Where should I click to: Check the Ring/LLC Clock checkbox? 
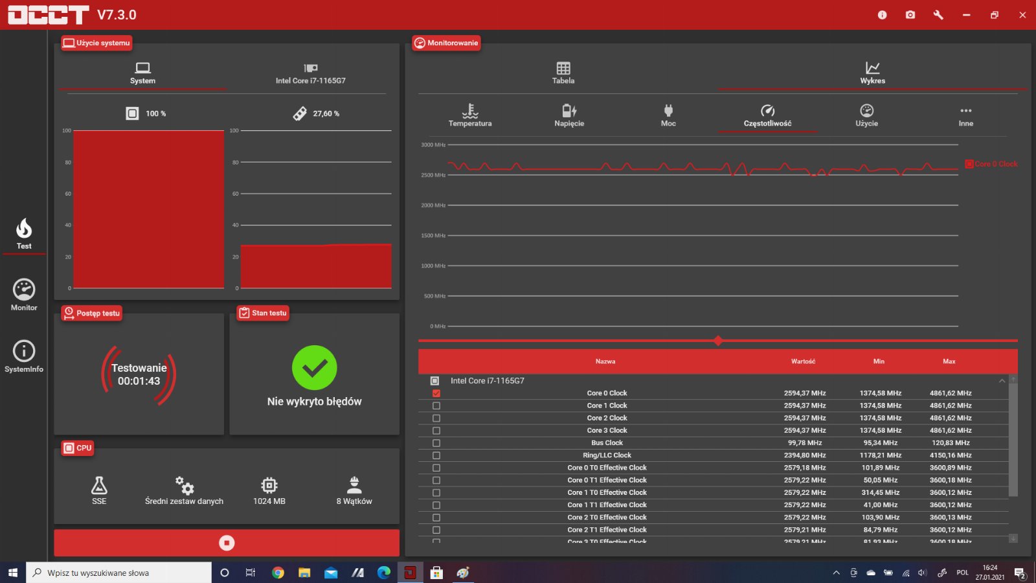(436, 455)
